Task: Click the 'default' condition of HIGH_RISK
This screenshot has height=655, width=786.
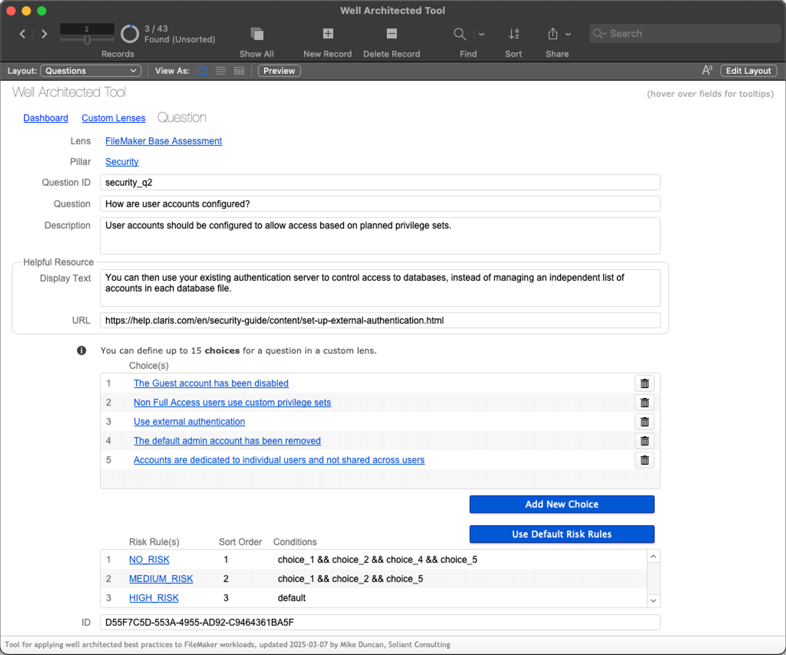Action: point(292,598)
